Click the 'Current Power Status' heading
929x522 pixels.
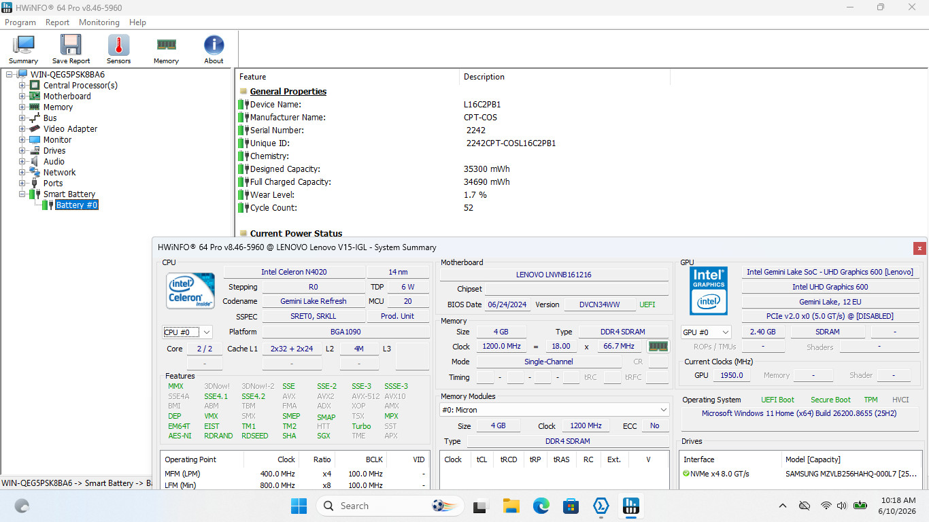(296, 233)
